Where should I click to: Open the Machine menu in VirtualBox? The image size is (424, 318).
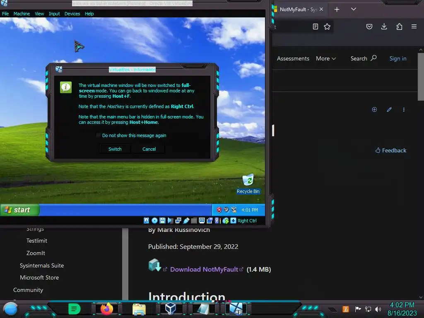[22, 14]
